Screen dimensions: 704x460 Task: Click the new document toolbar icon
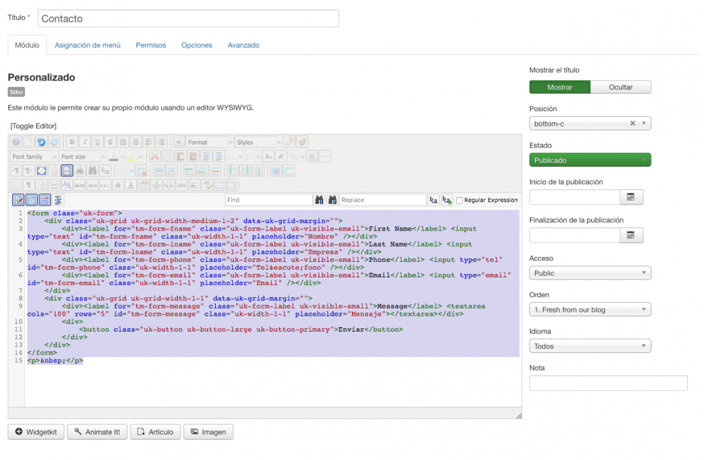point(29,142)
